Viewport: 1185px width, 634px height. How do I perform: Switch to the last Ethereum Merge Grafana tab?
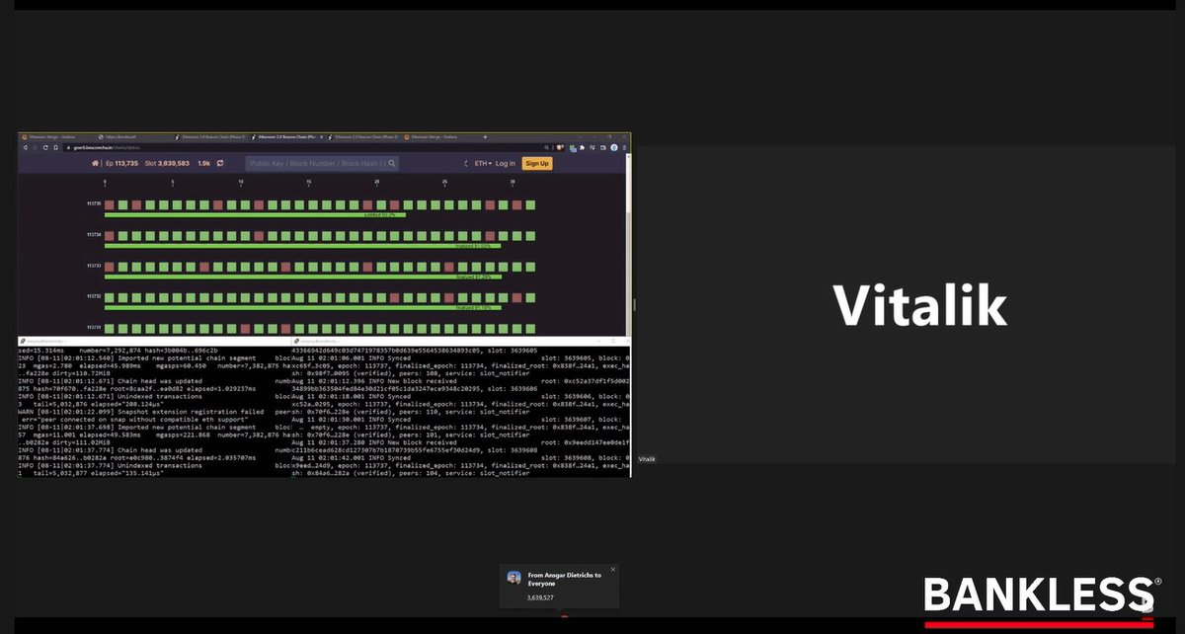(x=439, y=136)
